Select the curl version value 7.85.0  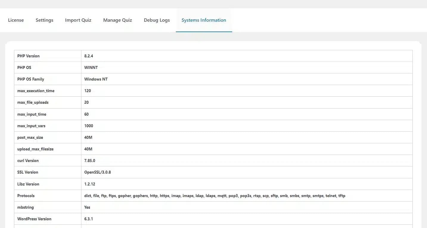click(x=90, y=161)
